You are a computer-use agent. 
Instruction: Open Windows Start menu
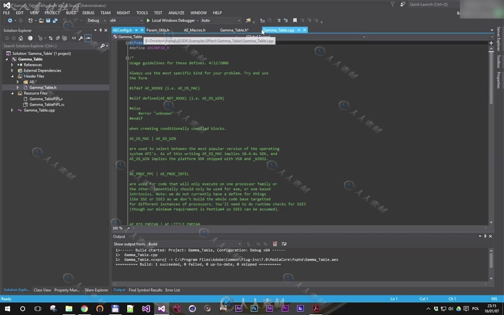click(x=7, y=309)
